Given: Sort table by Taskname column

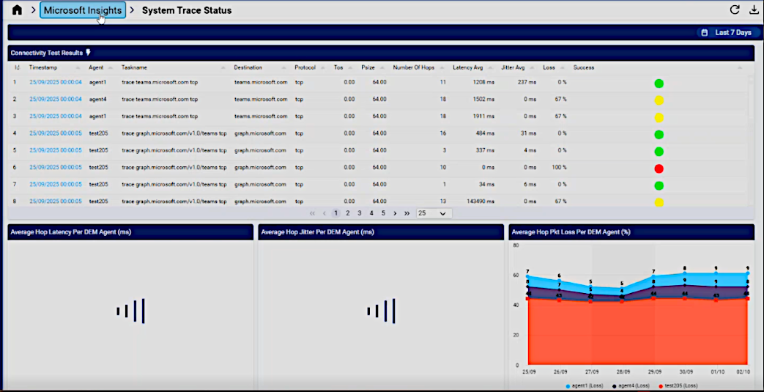Looking at the screenshot, I should pyautogui.click(x=135, y=67).
